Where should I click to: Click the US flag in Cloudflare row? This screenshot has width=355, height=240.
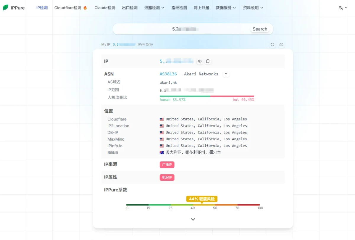[x=162, y=119]
